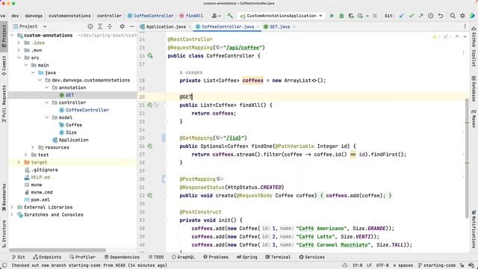Click 4 spaces indent setting

click(x=403, y=265)
